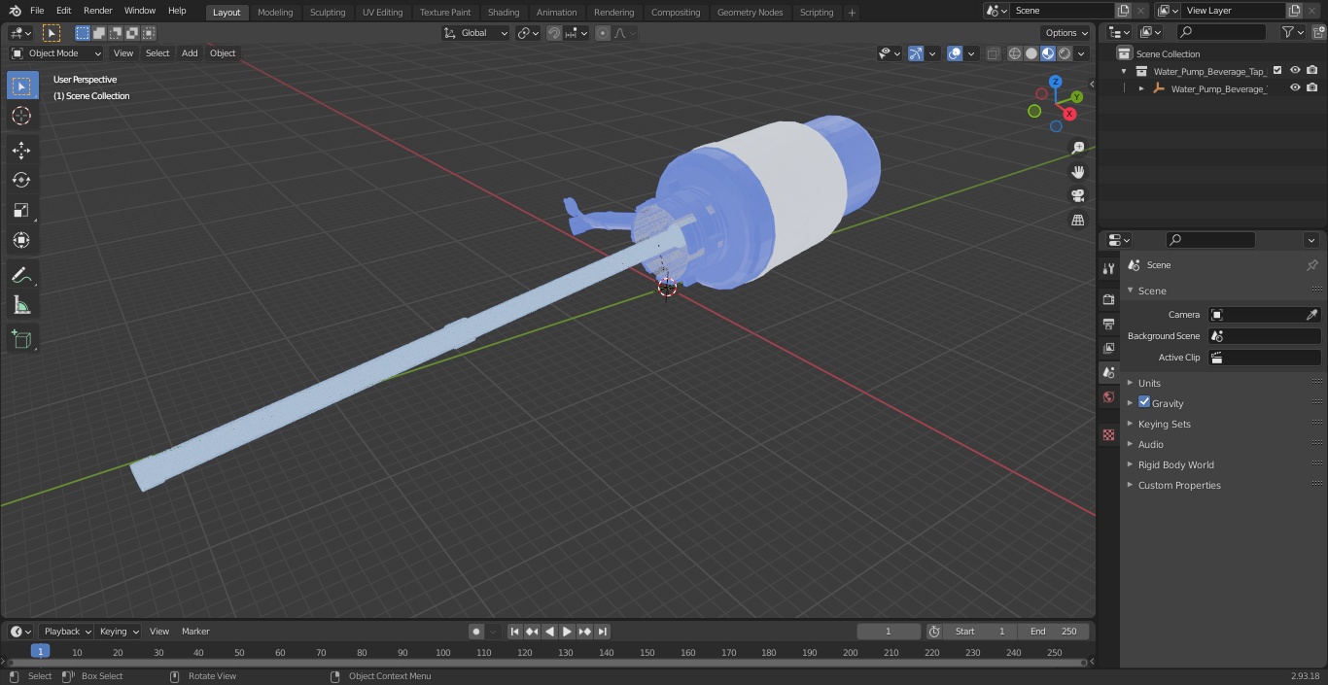Click the viewport zoom magnifier icon
The width and height of the screenshot is (1328, 685).
tap(1077, 148)
